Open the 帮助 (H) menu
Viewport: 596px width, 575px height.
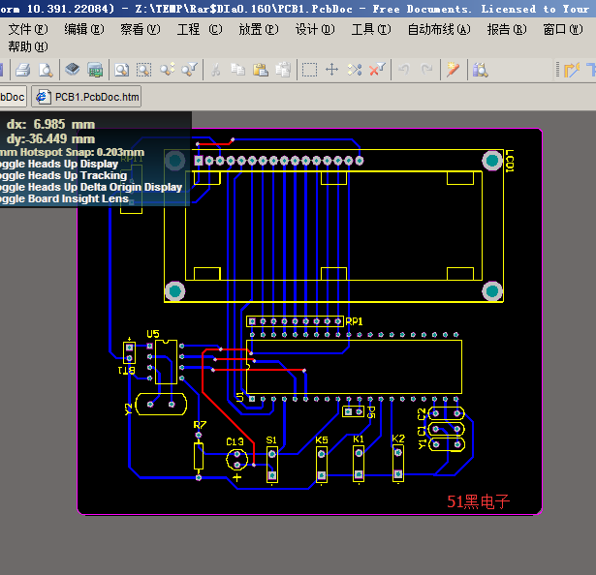pyautogui.click(x=28, y=46)
